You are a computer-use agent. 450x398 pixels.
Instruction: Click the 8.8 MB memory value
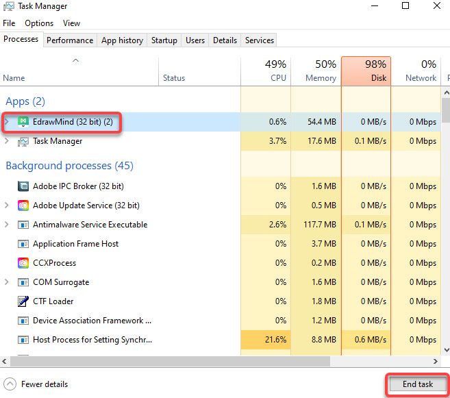click(324, 340)
